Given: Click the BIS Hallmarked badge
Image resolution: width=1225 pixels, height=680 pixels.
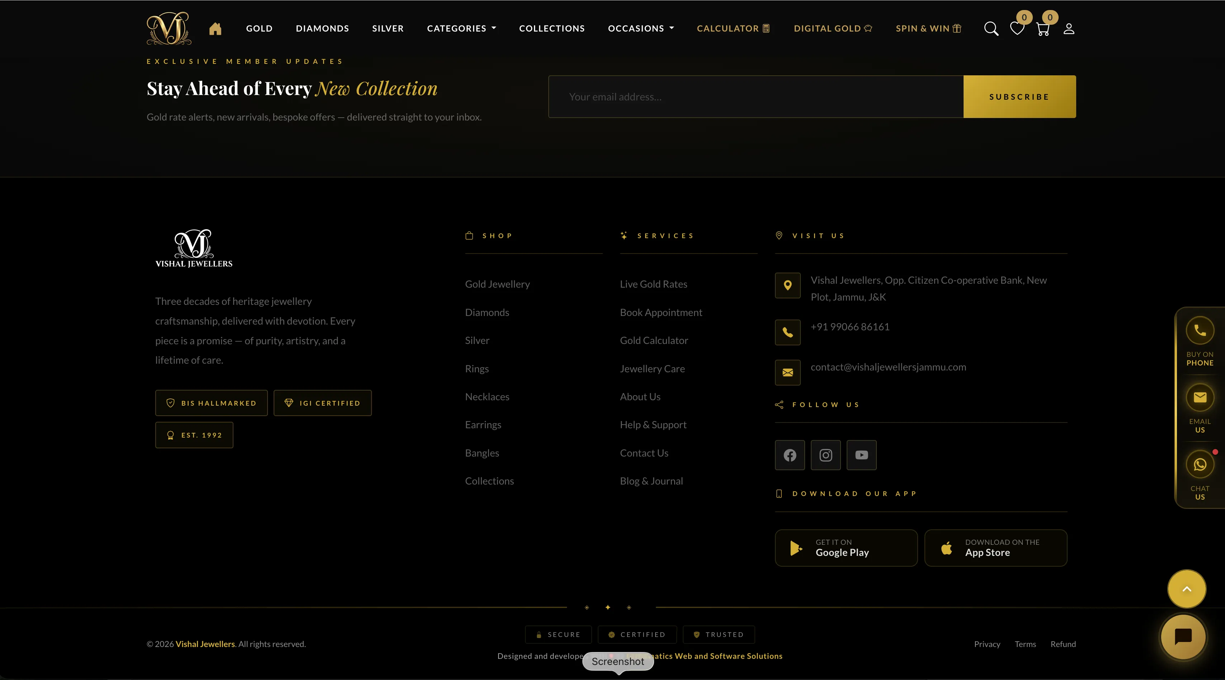Looking at the screenshot, I should point(211,403).
